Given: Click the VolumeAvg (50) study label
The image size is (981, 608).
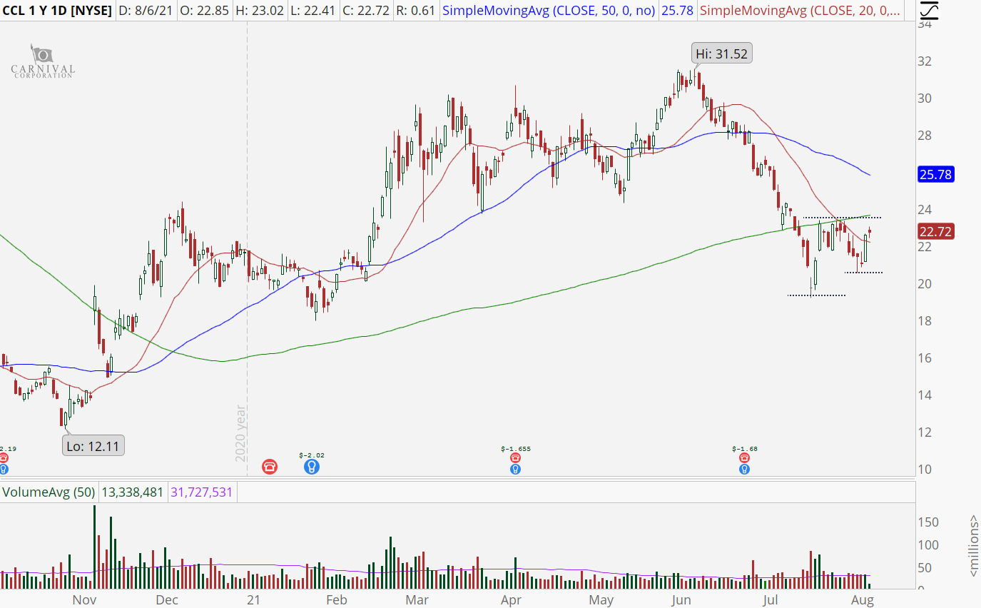Looking at the screenshot, I should 49,492.
